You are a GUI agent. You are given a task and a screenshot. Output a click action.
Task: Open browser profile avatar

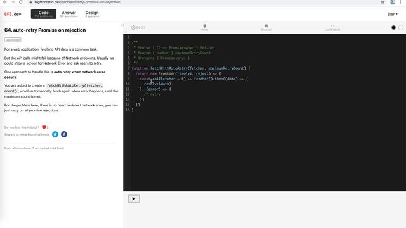[x=393, y=2]
